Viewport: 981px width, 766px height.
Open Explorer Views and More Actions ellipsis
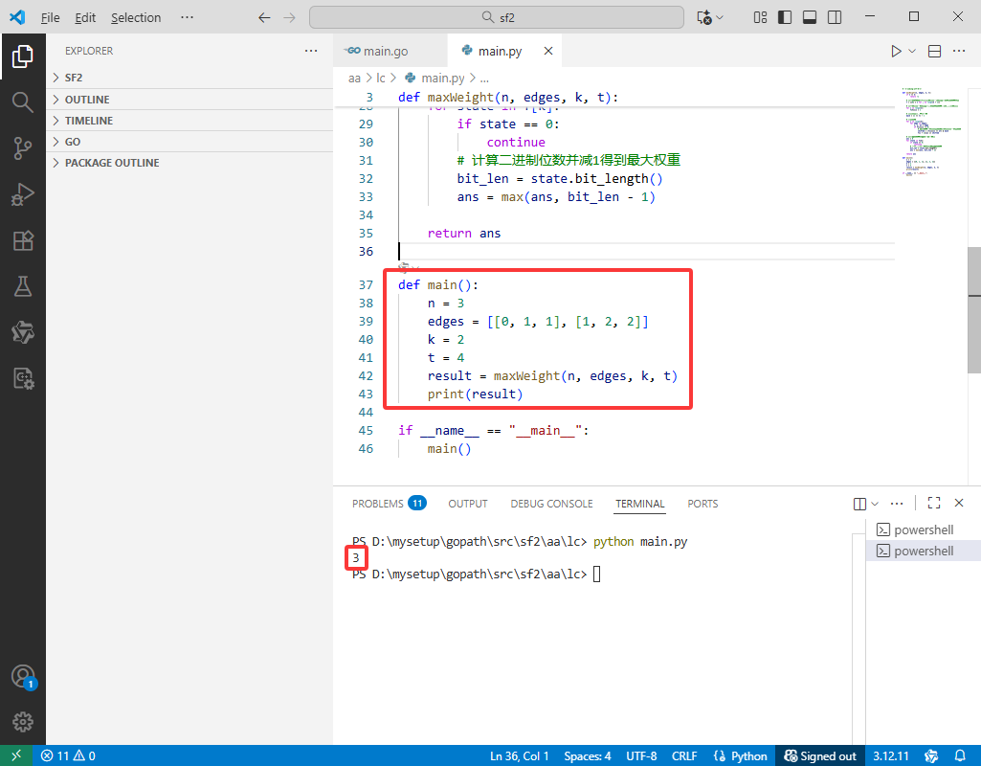[x=311, y=51]
